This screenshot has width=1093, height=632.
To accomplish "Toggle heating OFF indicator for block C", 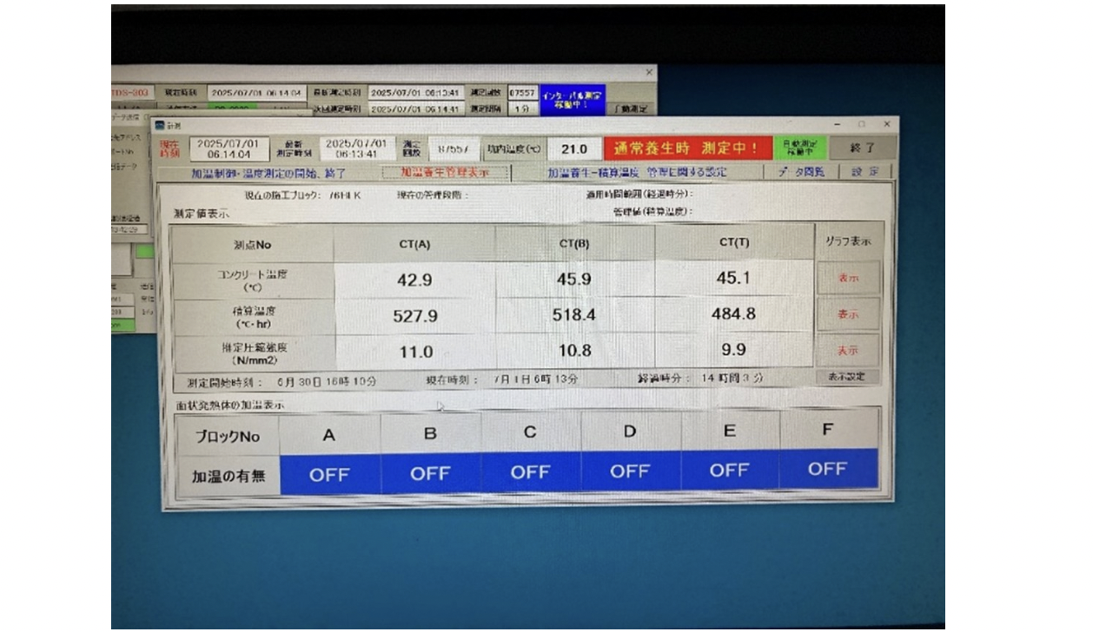I will point(530,472).
